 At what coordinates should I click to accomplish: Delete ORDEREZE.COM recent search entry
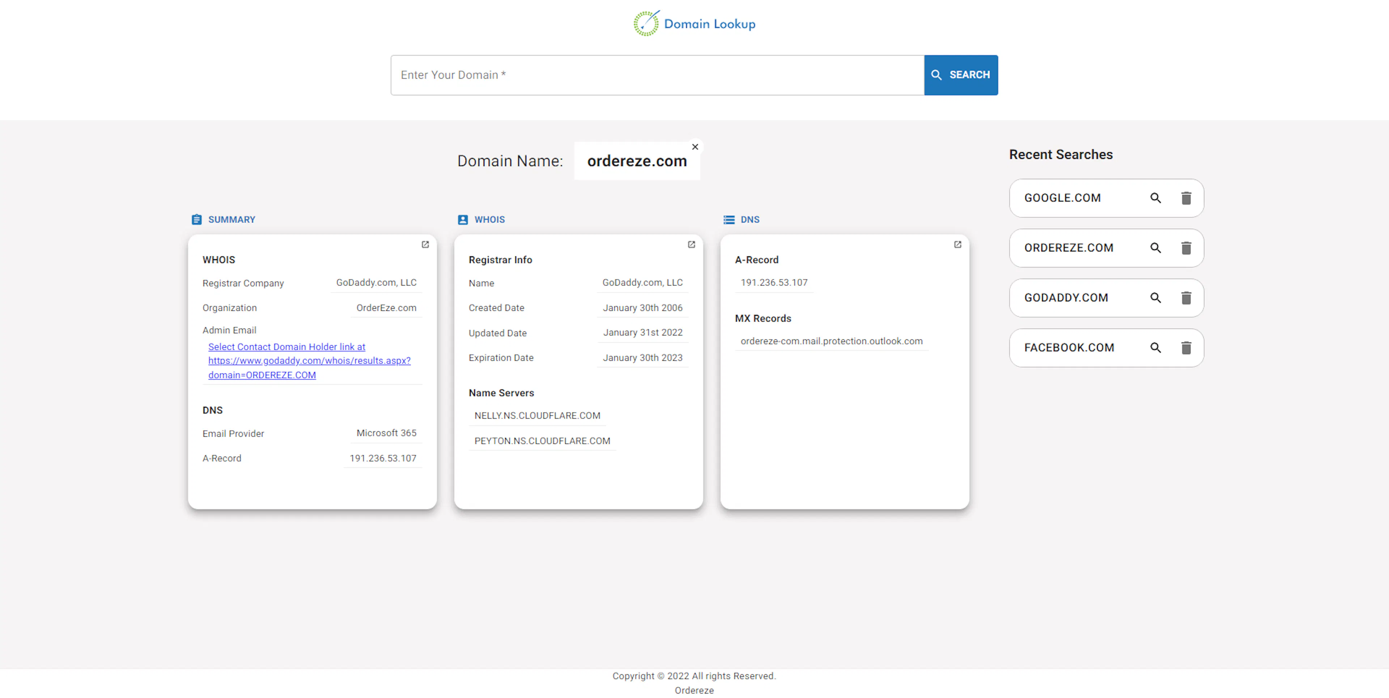coord(1186,248)
